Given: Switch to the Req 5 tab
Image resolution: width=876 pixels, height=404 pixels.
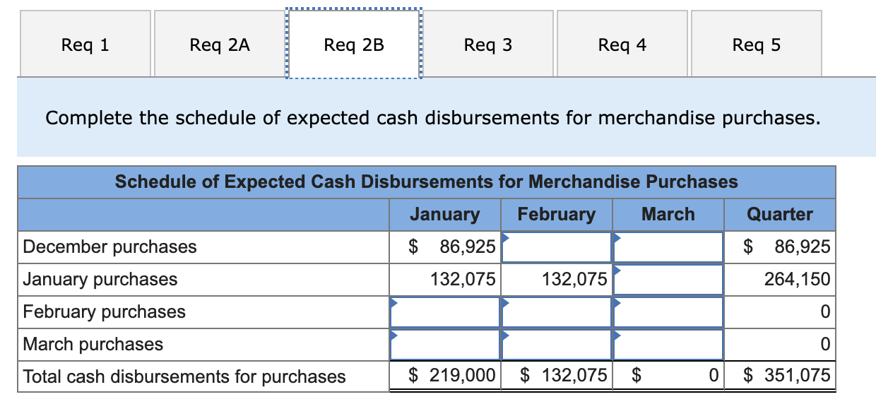Looking at the screenshot, I should [x=757, y=44].
